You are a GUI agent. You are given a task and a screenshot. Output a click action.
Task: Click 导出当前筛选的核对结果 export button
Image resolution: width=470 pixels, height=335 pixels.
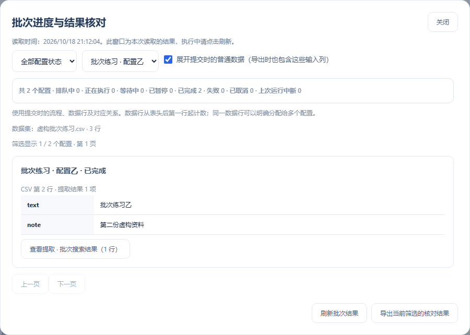(x=415, y=313)
